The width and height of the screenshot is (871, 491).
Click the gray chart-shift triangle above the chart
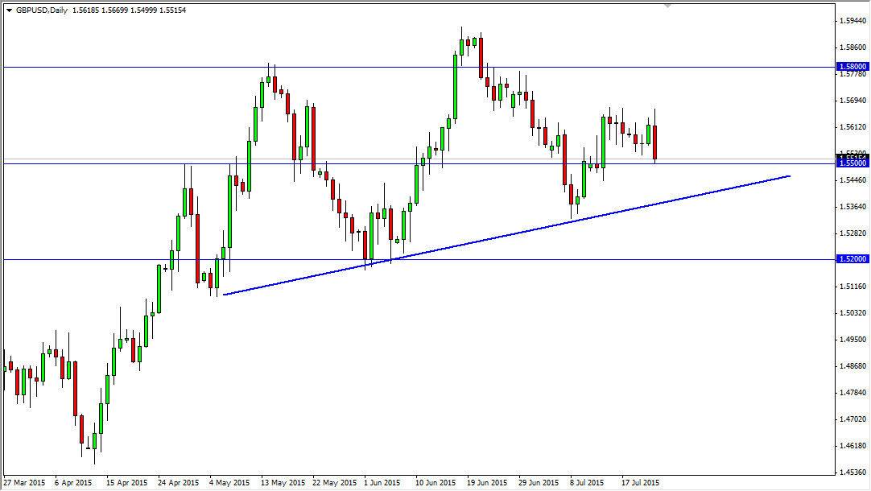pyautogui.click(x=667, y=6)
